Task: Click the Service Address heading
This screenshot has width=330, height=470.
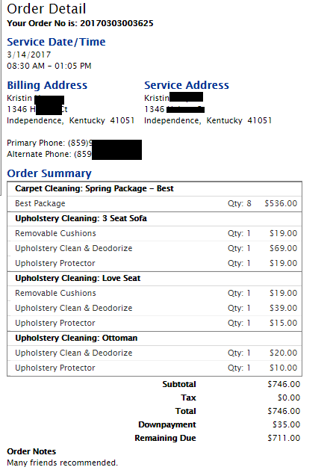Action: (187, 85)
